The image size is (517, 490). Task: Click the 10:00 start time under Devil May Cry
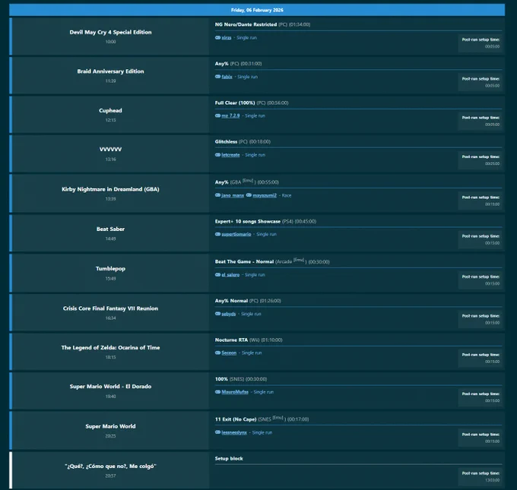(110, 42)
